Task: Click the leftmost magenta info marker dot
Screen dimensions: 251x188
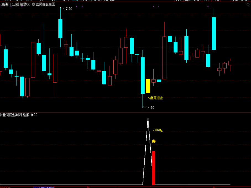Action: [11, 7]
